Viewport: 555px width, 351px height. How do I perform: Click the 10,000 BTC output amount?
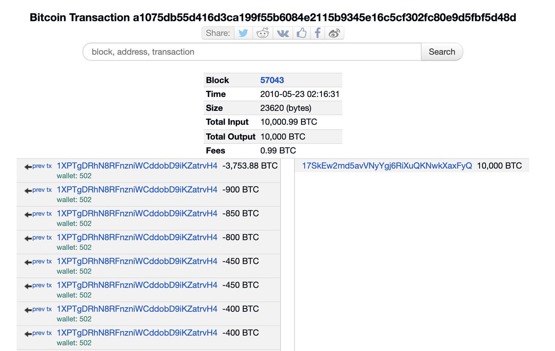pos(499,166)
